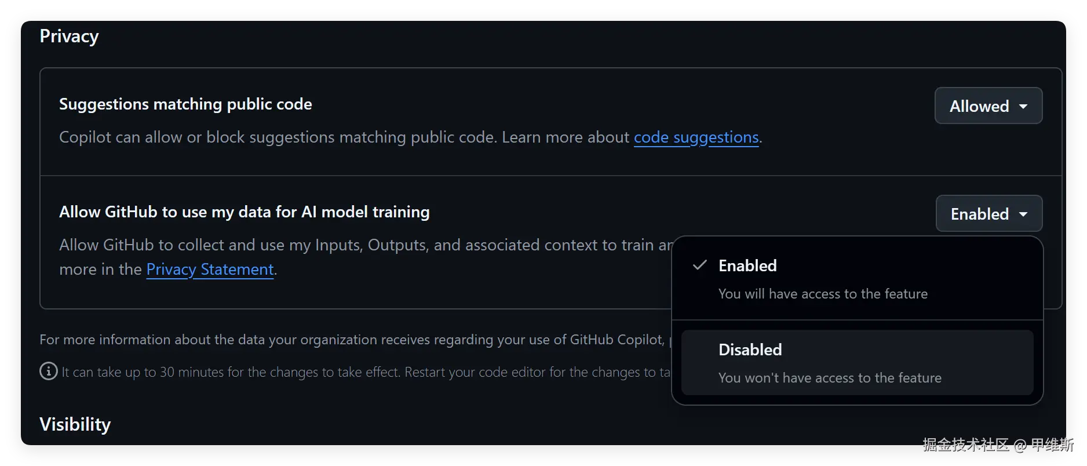Click the checkmark icon next to Enabled

[x=700, y=265]
